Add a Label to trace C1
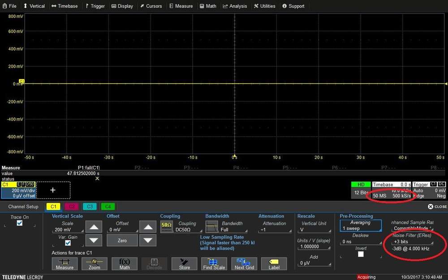This screenshot has height=280, width=448. point(274,264)
